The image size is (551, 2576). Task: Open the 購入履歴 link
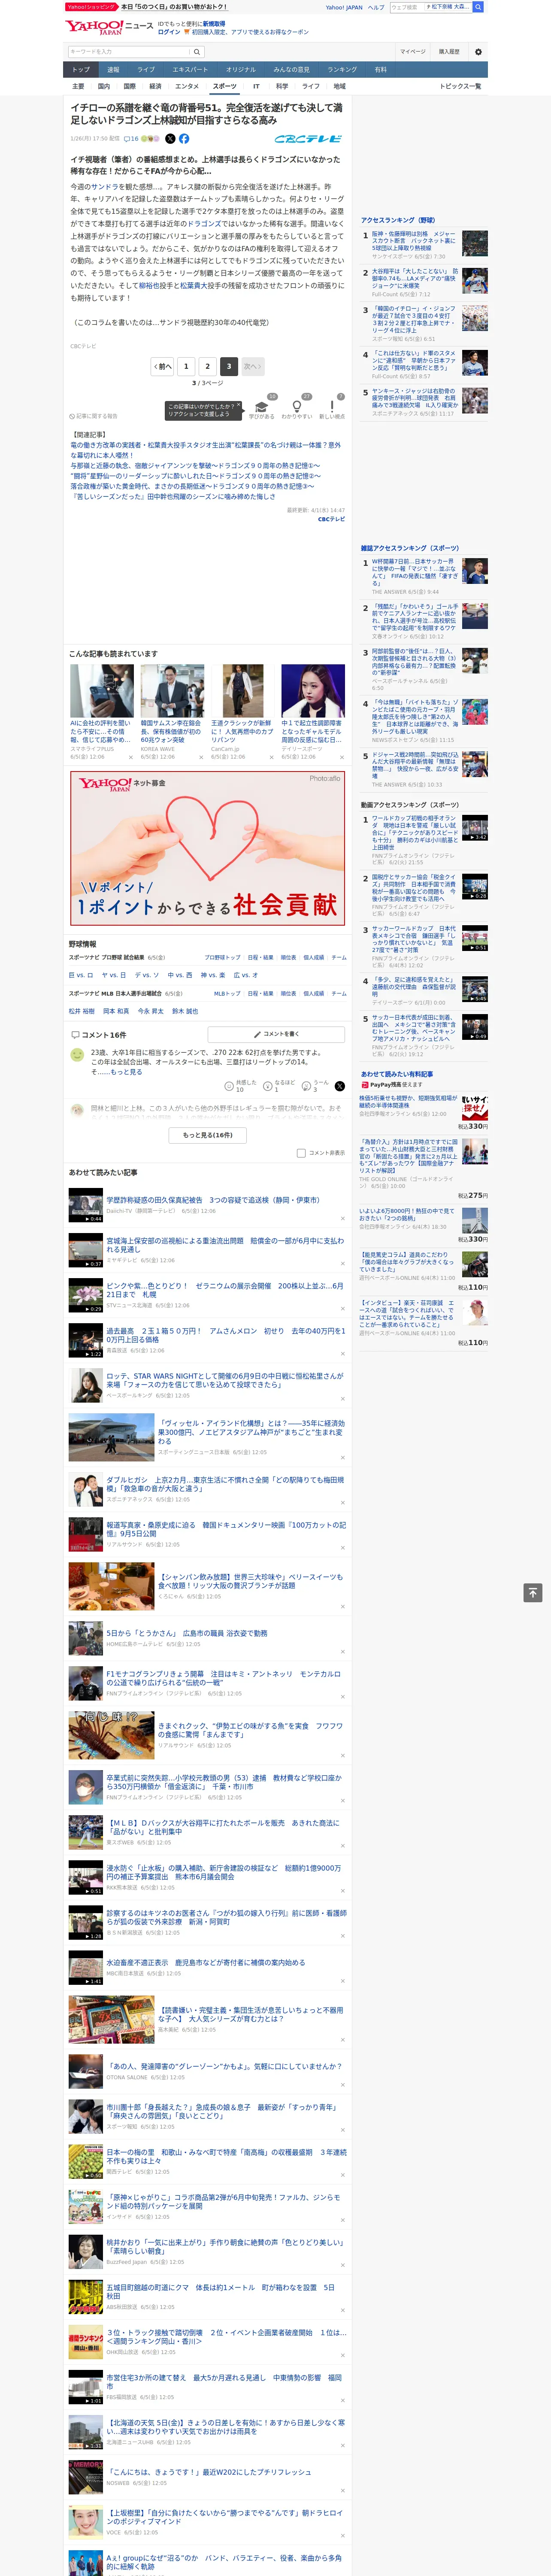tap(449, 52)
